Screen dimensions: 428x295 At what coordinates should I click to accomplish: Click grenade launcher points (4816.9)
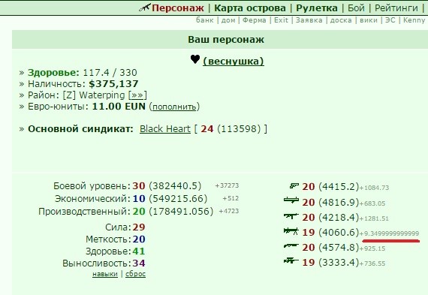[339, 203]
